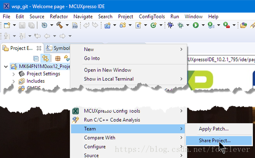Expand the Project Settings node

tap(14, 74)
